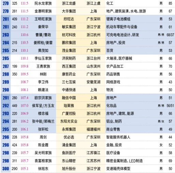
Task: Click industry 机动车零配件与设备
Action: click(122, 27)
